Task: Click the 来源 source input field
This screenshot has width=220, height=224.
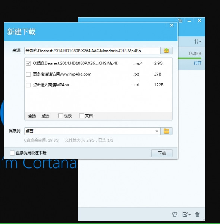Action: pos(92,51)
